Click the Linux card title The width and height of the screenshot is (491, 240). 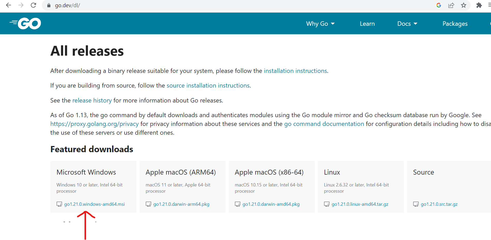tap(332, 172)
